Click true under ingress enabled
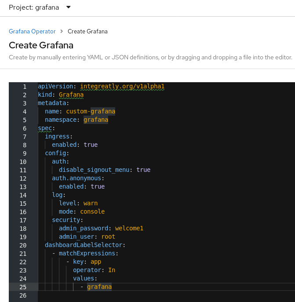The width and height of the screenshot is (295, 302). pyautogui.click(x=91, y=145)
